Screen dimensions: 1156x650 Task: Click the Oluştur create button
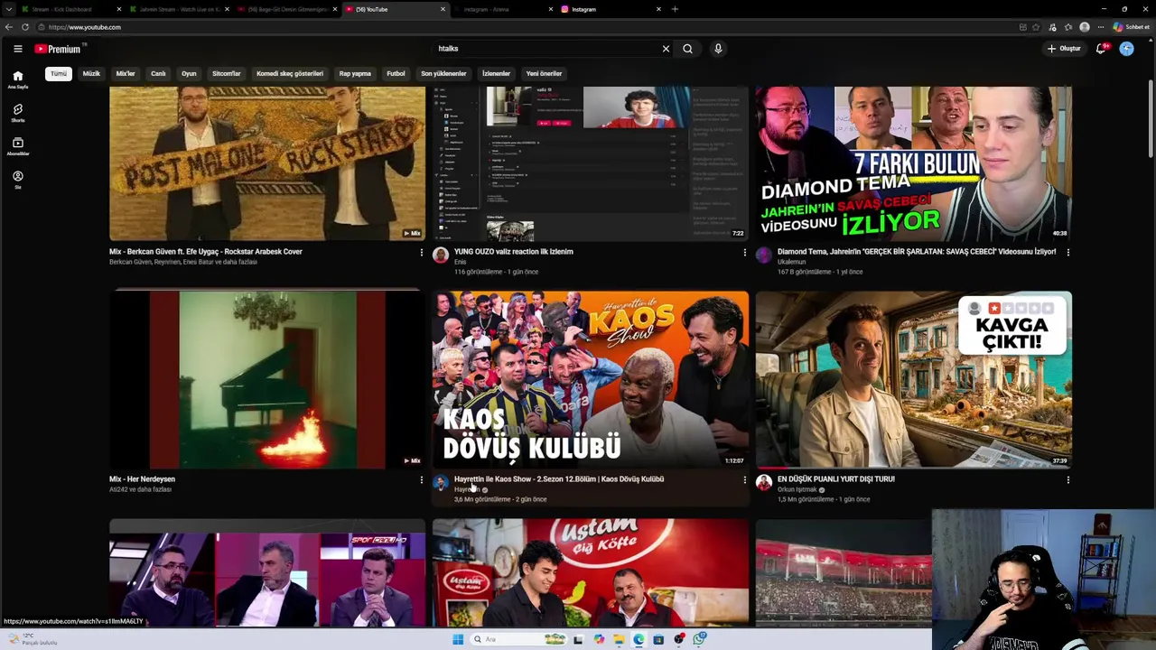click(1064, 49)
